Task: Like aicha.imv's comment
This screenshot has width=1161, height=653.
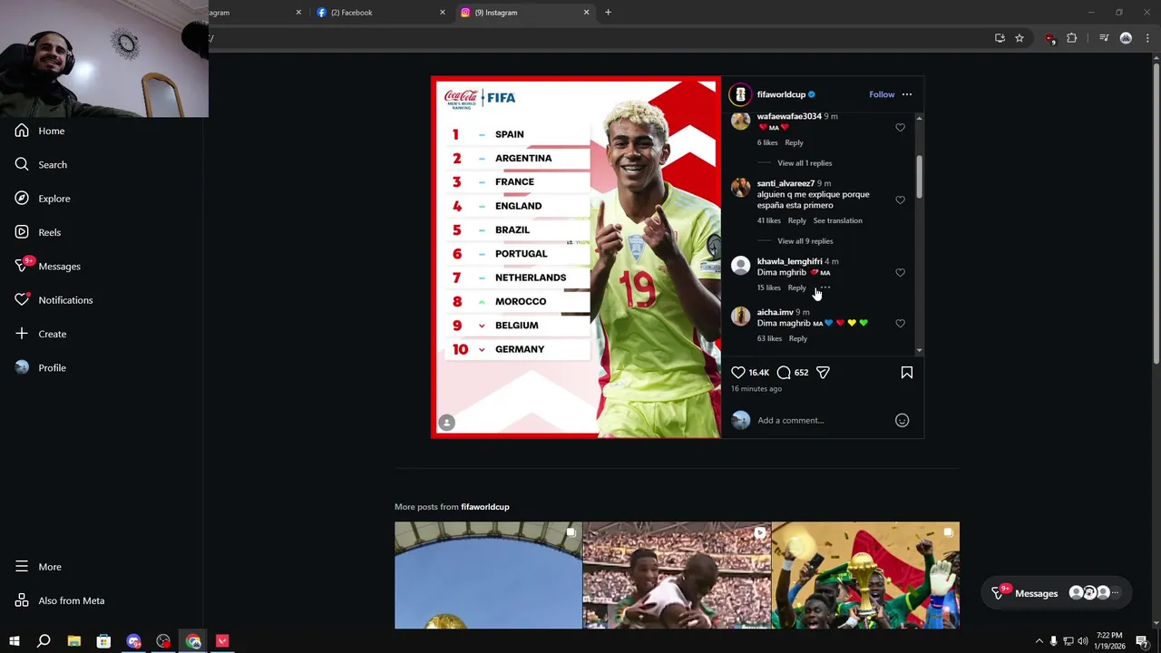Action: point(900,324)
